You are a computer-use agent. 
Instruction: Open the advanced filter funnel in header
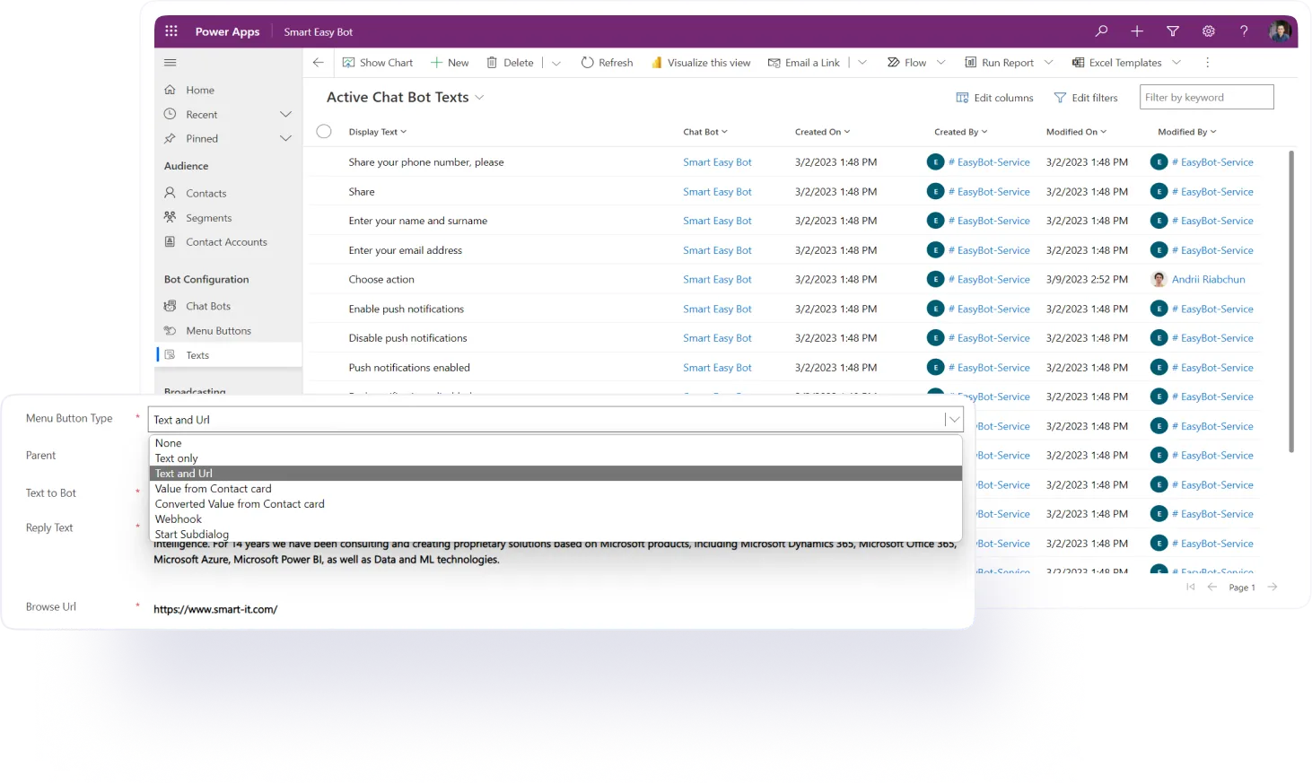coord(1173,31)
